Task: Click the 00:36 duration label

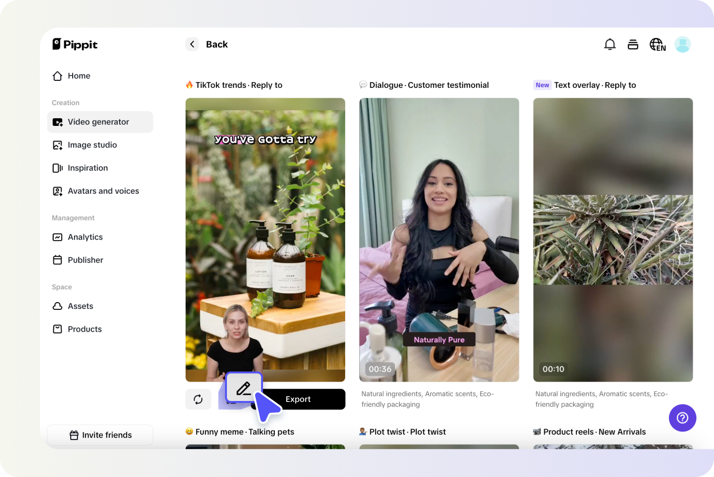Action: click(x=380, y=369)
